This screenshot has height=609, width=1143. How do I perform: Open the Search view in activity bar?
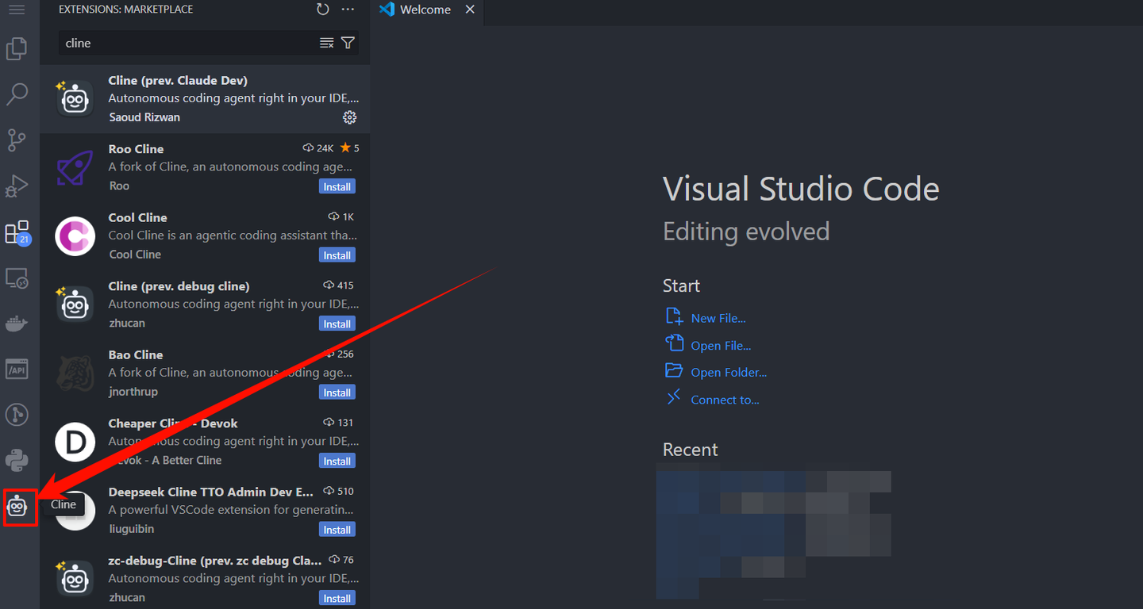17,95
